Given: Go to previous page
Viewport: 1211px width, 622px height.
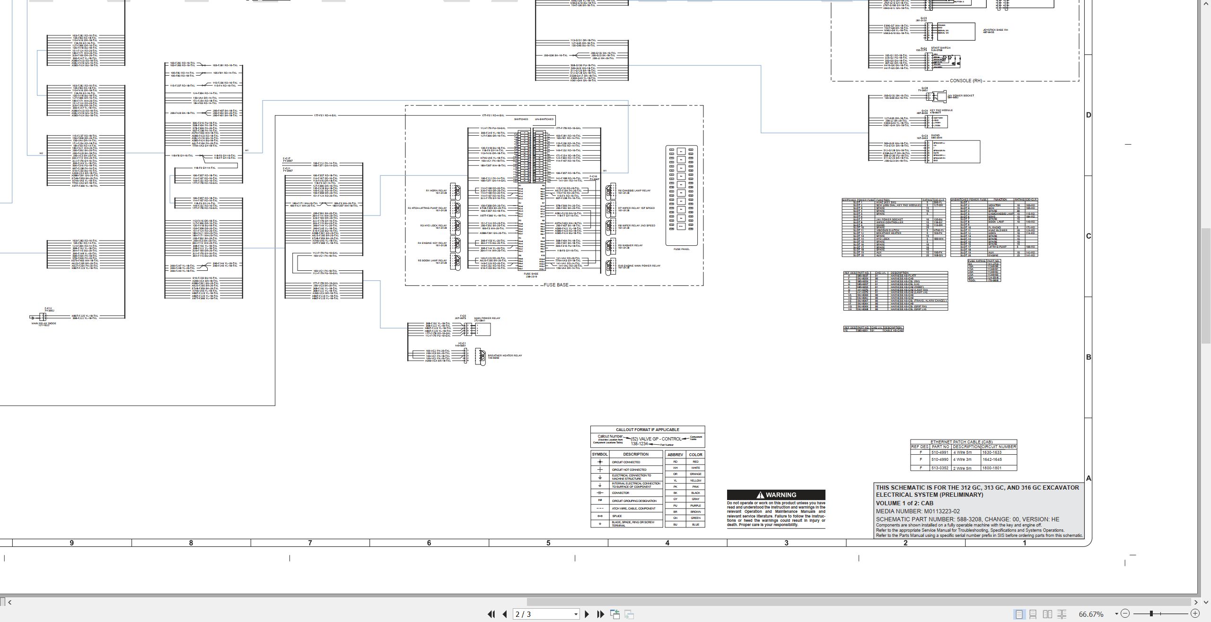Looking at the screenshot, I should 504,614.
